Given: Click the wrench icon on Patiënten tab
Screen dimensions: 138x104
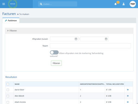Looking at the screenshot, I should point(6,21).
